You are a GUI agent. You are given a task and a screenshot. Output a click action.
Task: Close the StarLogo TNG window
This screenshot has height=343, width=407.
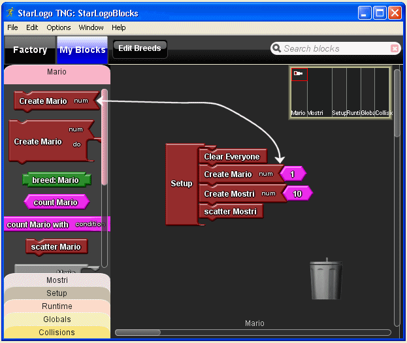pos(395,13)
